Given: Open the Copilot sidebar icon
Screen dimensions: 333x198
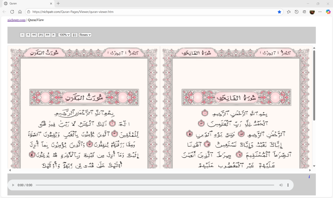Looking at the screenshot, I should (328, 12).
